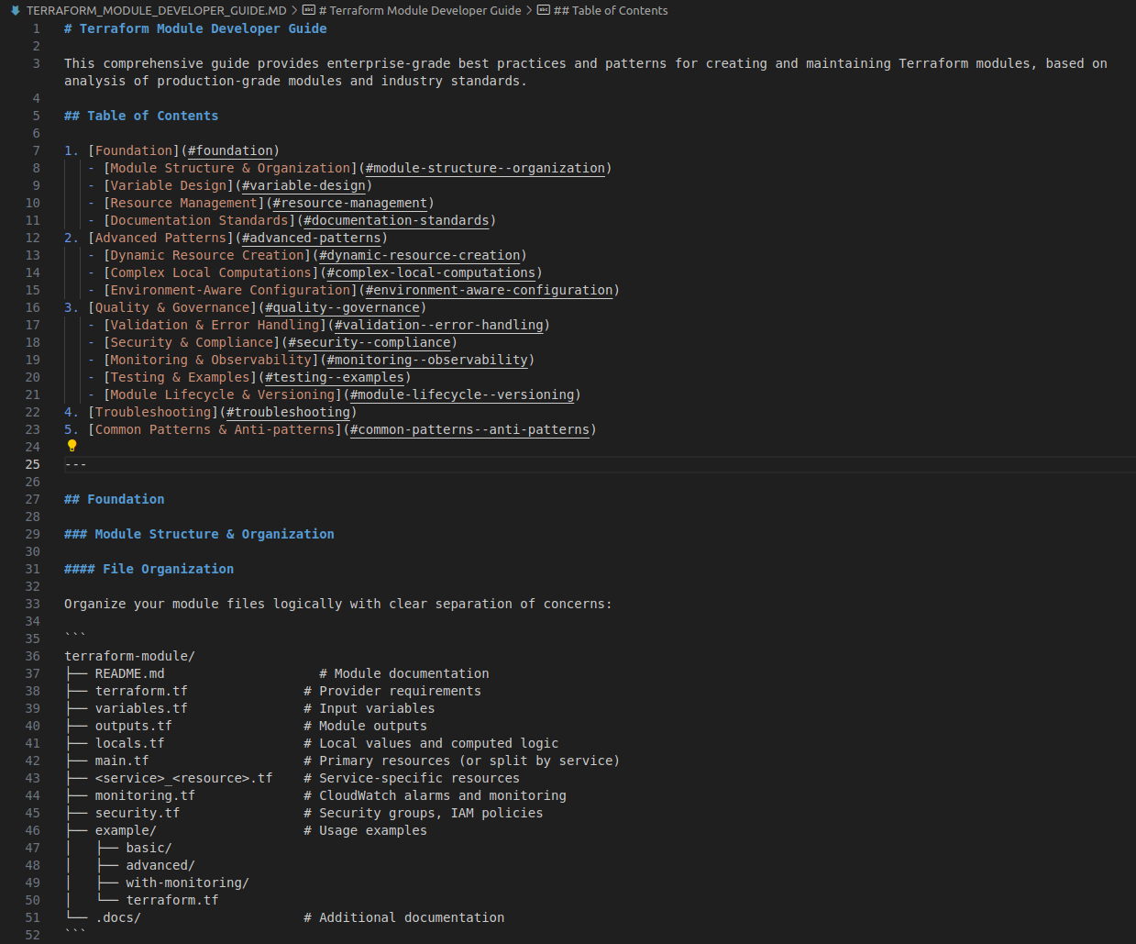Screen dimensions: 1136x944
Task: Follow the #module-lifecycle--versioning link
Action: click(x=462, y=394)
